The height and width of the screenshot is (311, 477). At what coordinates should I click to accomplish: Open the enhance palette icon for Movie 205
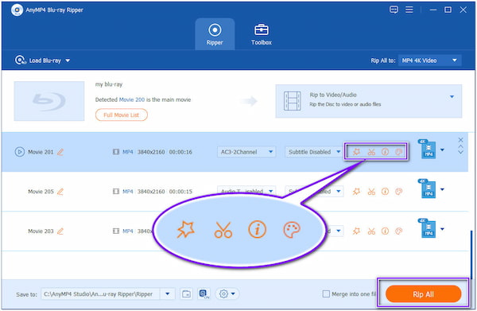tap(398, 192)
